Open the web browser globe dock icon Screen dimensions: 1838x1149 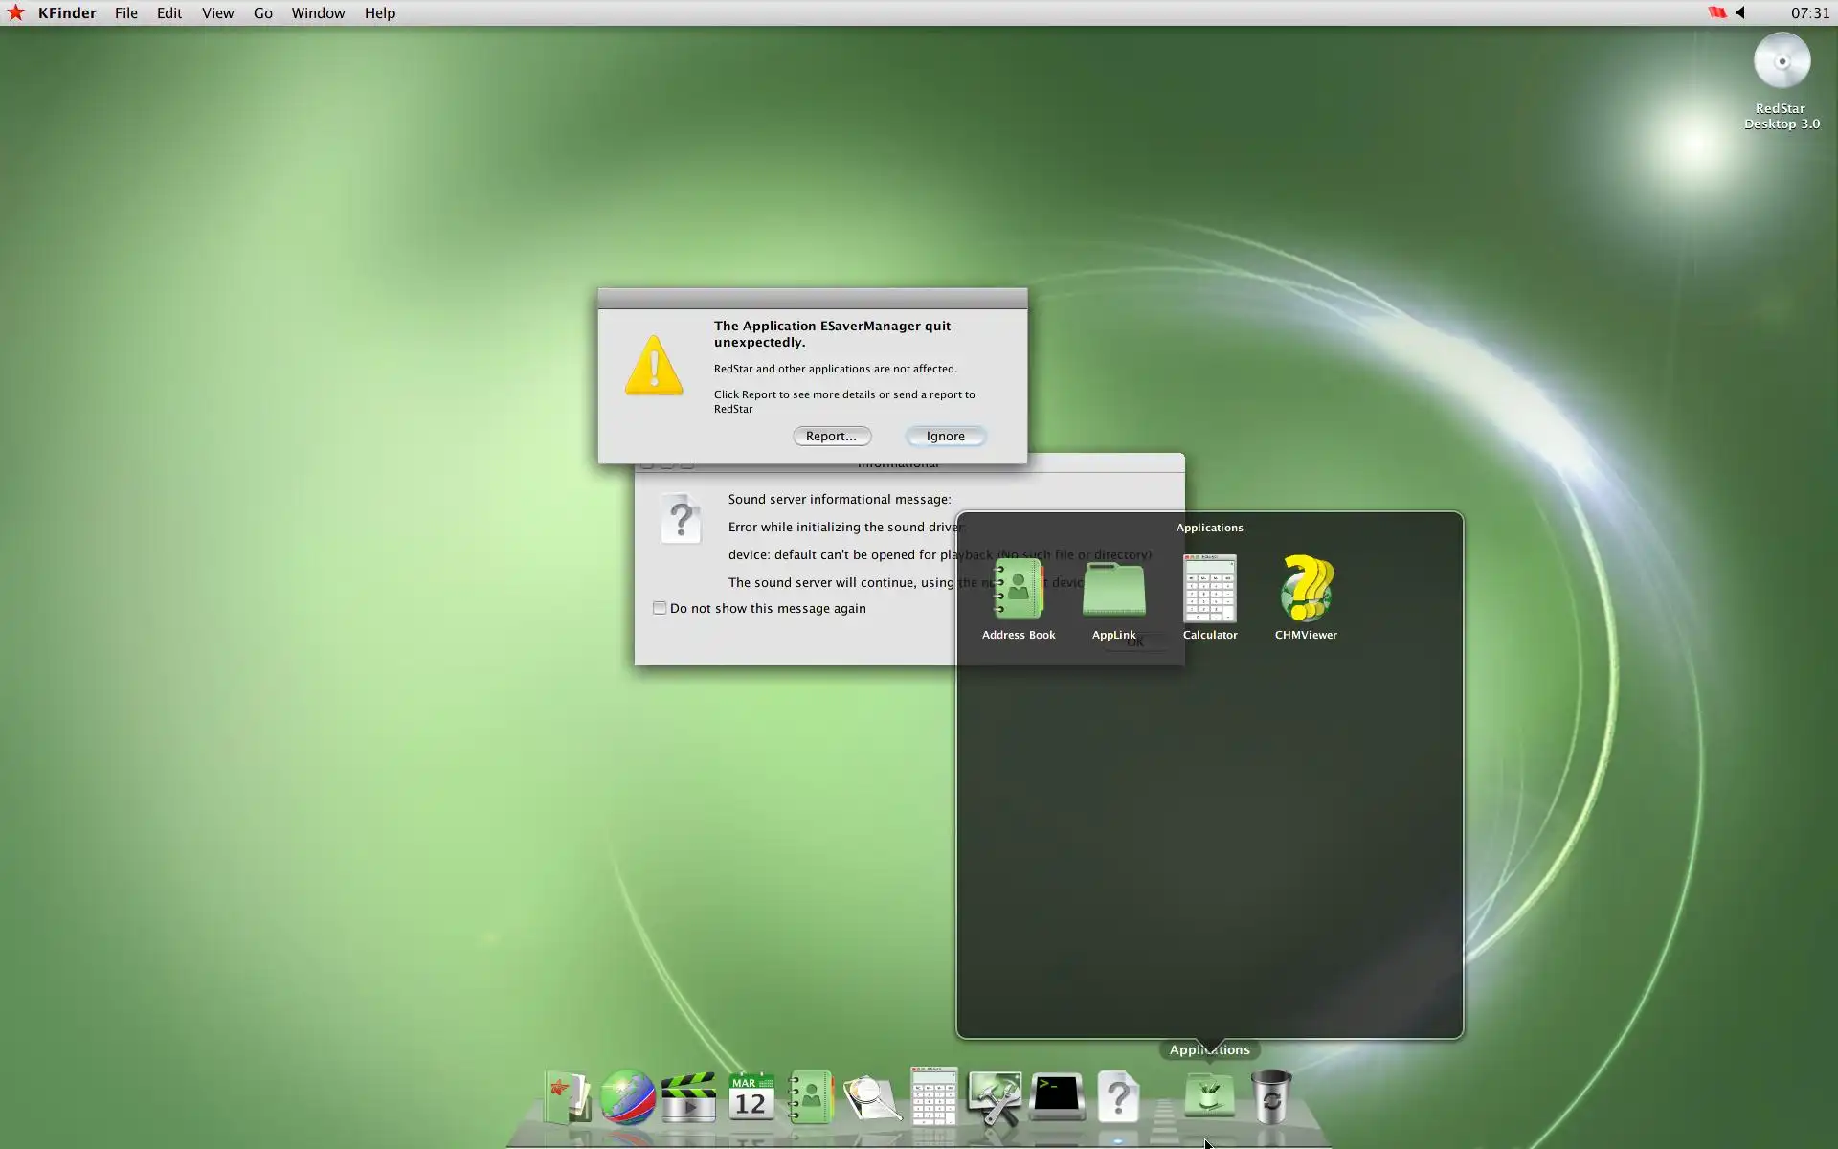coord(627,1097)
